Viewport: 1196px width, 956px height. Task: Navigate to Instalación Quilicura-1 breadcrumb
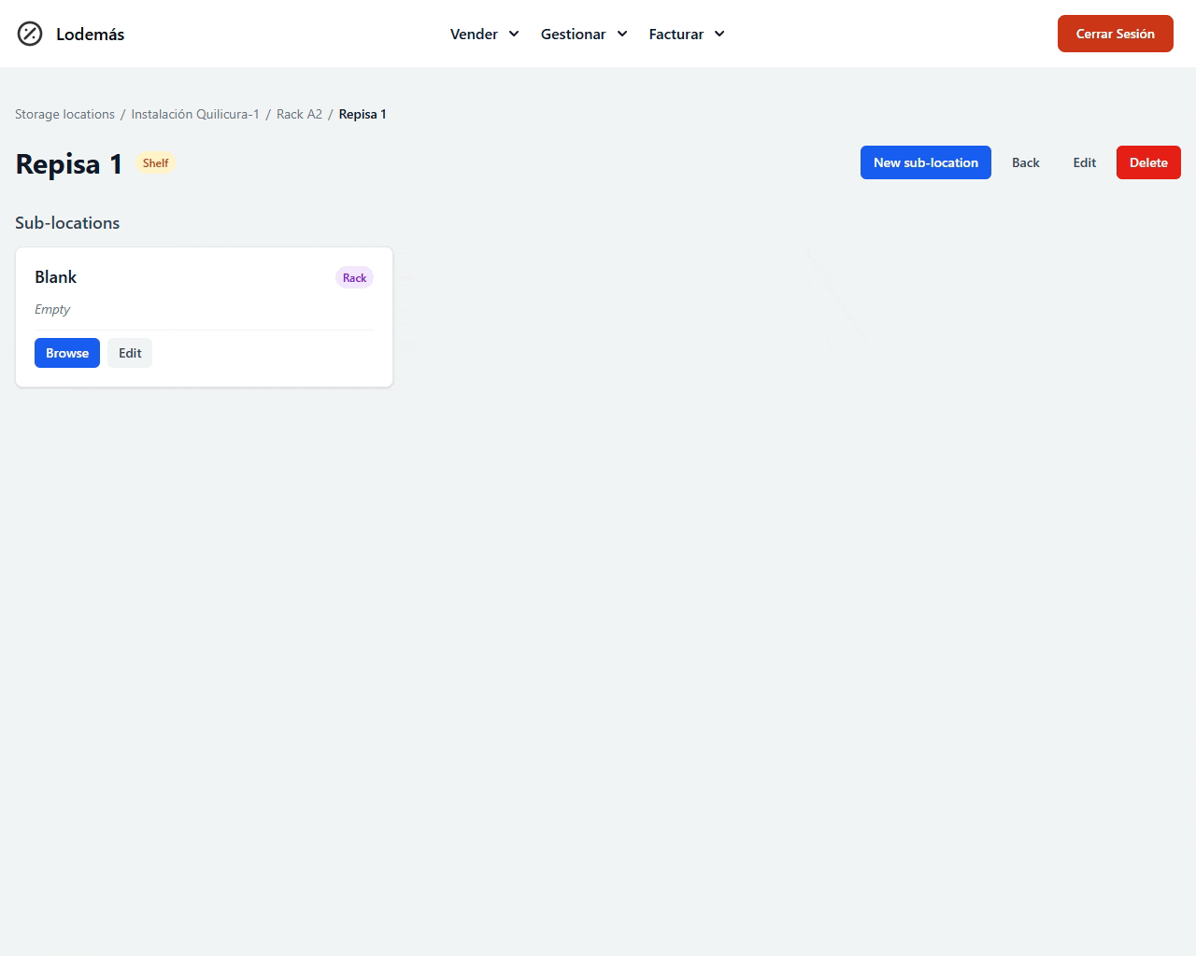click(195, 114)
